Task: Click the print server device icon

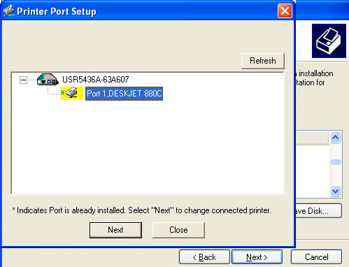Action: pos(48,80)
